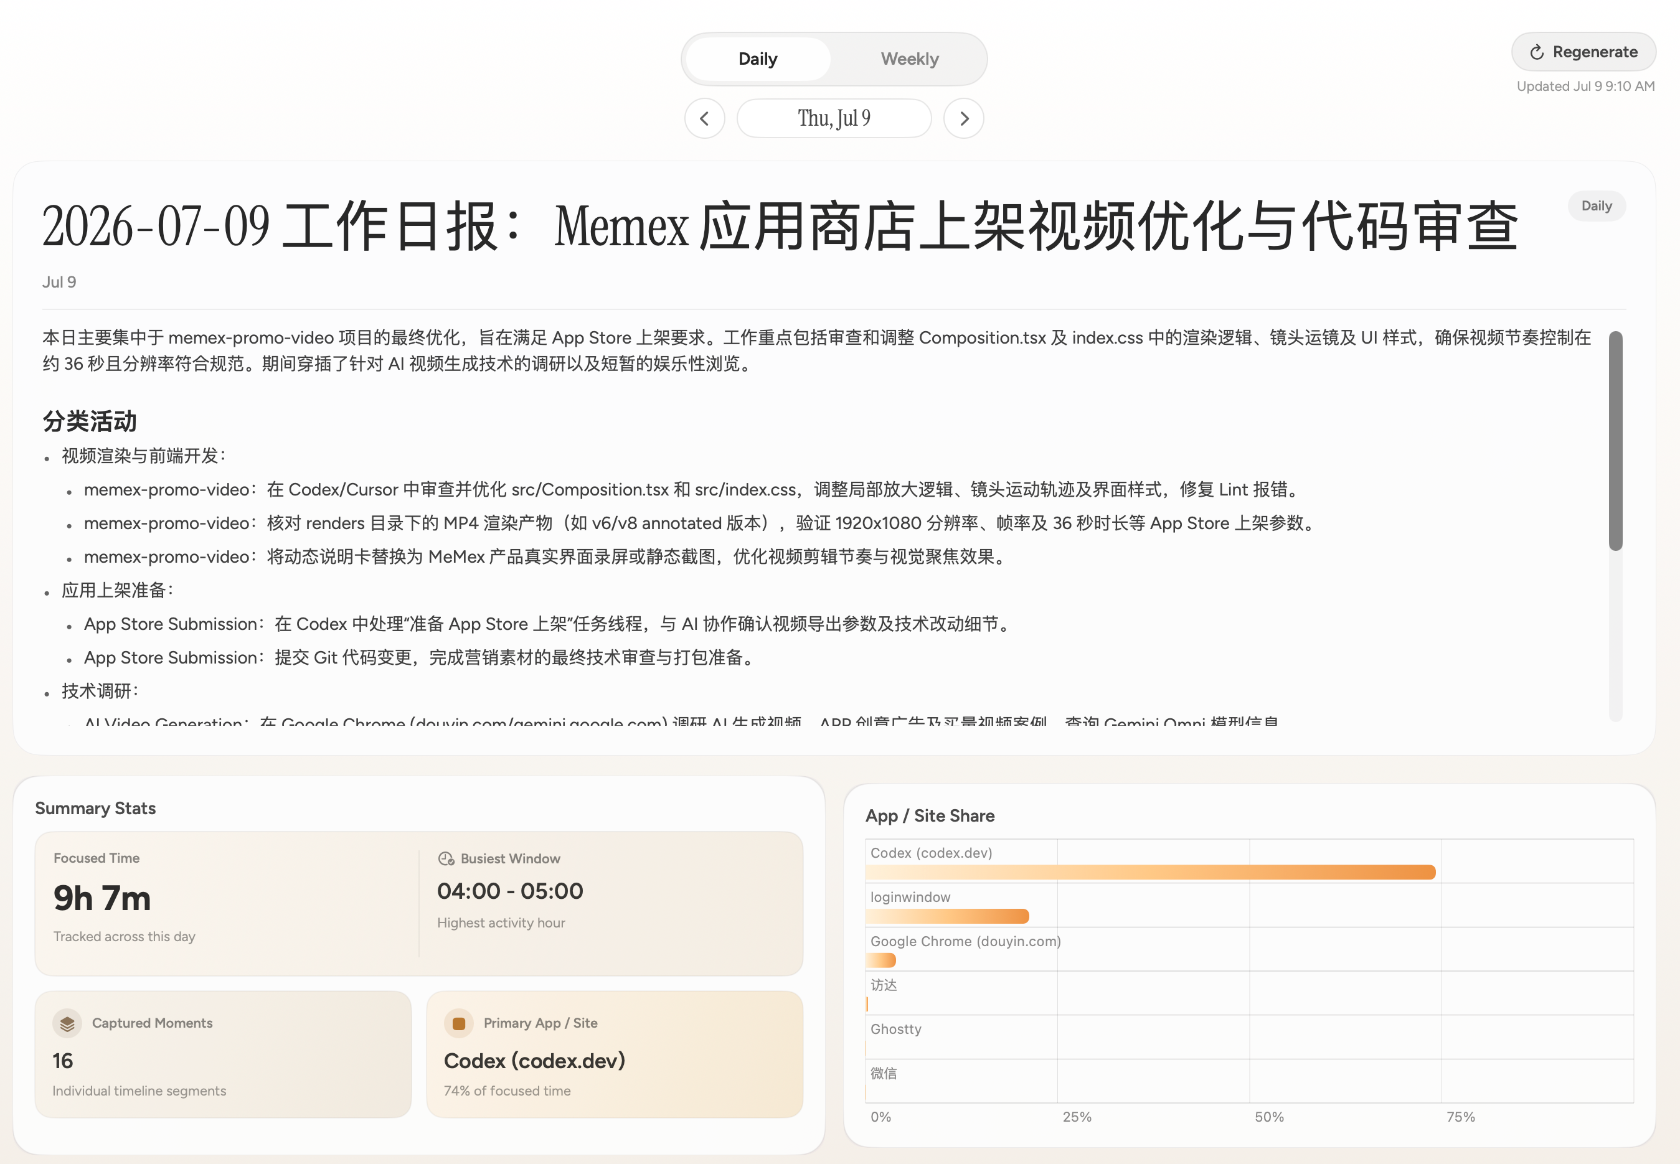The height and width of the screenshot is (1164, 1680).
Task: Click the Daily badge on report card
Action: [x=1596, y=205]
